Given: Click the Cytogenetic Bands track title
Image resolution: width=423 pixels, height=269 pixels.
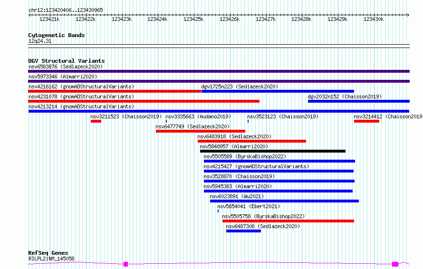Looking at the screenshot, I should coord(57,35).
